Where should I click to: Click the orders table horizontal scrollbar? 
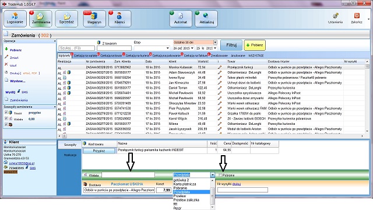(x=210, y=136)
